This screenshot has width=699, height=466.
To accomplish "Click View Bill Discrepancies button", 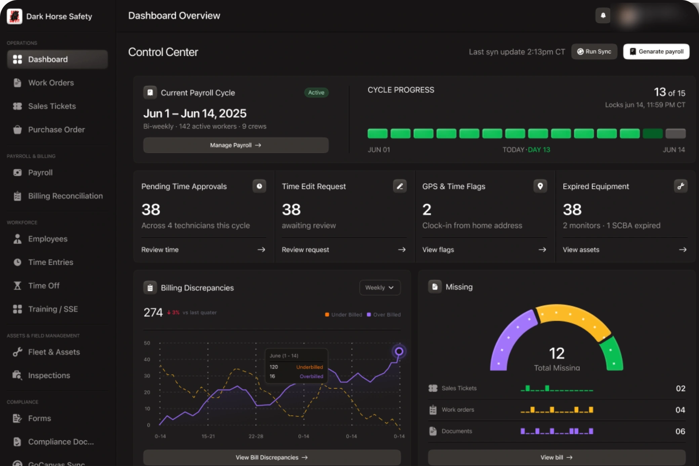I will click(x=272, y=457).
